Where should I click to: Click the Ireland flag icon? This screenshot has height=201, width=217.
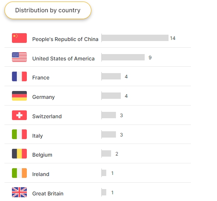19,173
